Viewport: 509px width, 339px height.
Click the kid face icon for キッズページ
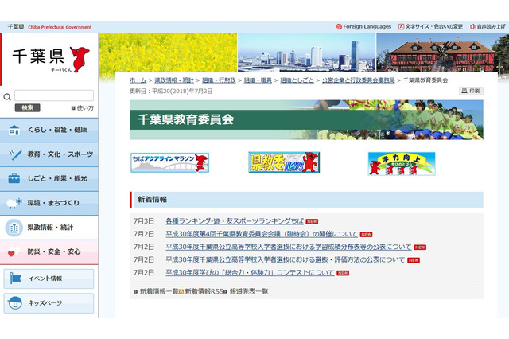pos(15,303)
